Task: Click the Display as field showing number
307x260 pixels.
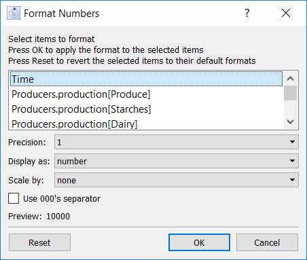Action: click(177, 161)
